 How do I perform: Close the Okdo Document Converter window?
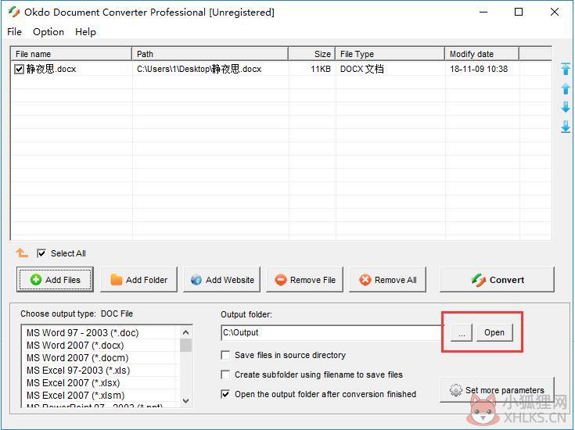click(x=555, y=12)
